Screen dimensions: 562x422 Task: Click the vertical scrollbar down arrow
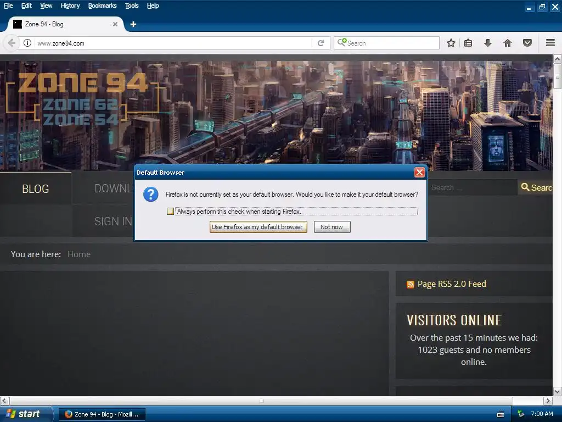coord(558,391)
